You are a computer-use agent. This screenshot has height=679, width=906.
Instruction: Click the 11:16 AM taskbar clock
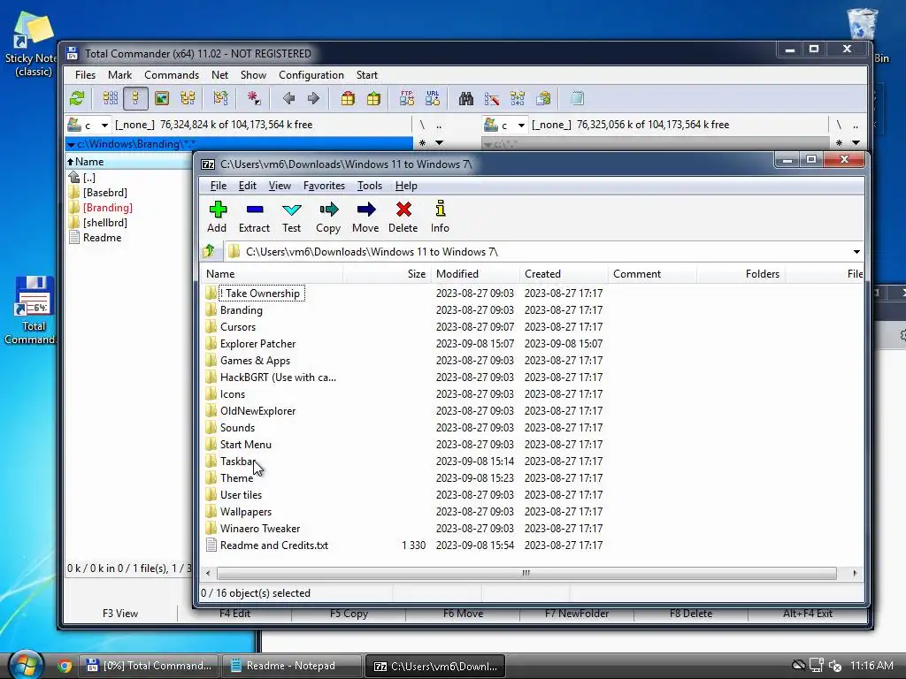[871, 665]
